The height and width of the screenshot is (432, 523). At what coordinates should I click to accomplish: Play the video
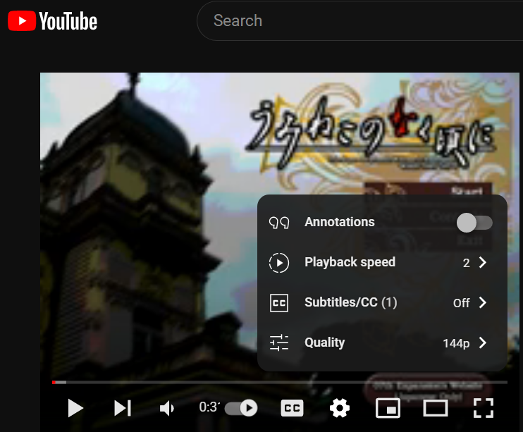tap(75, 408)
